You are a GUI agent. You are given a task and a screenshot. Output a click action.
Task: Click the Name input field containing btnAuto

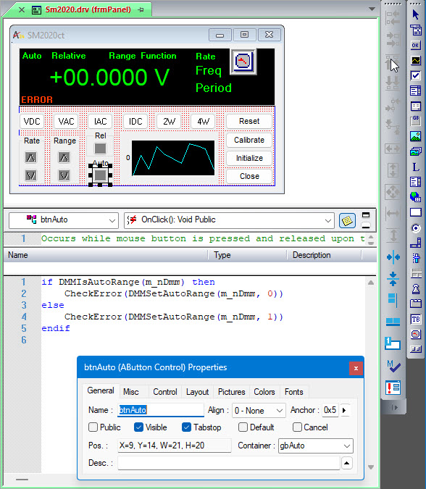pos(161,410)
